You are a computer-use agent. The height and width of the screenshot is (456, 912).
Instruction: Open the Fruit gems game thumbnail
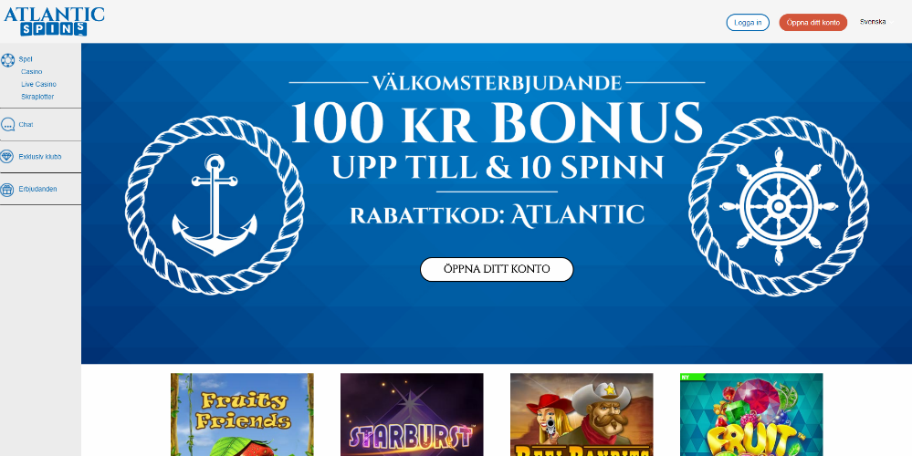click(x=751, y=414)
